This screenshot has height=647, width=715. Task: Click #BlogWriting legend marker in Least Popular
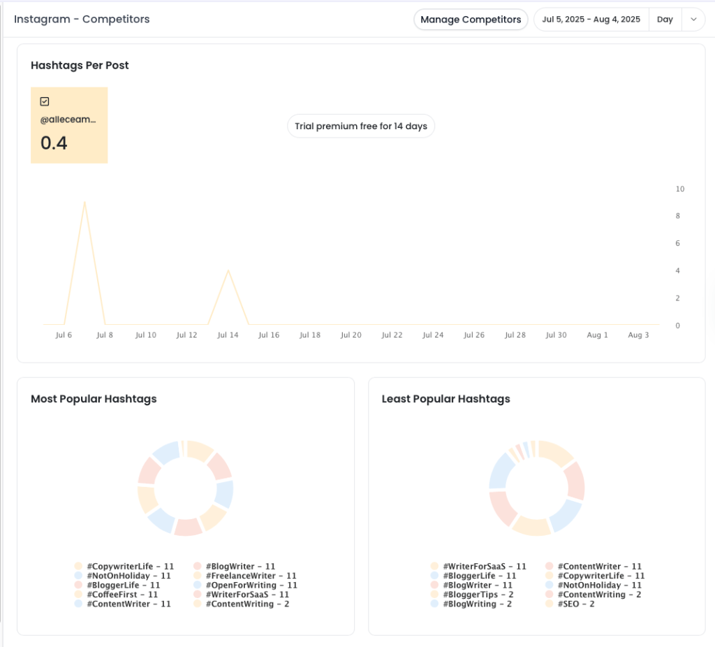tap(435, 604)
